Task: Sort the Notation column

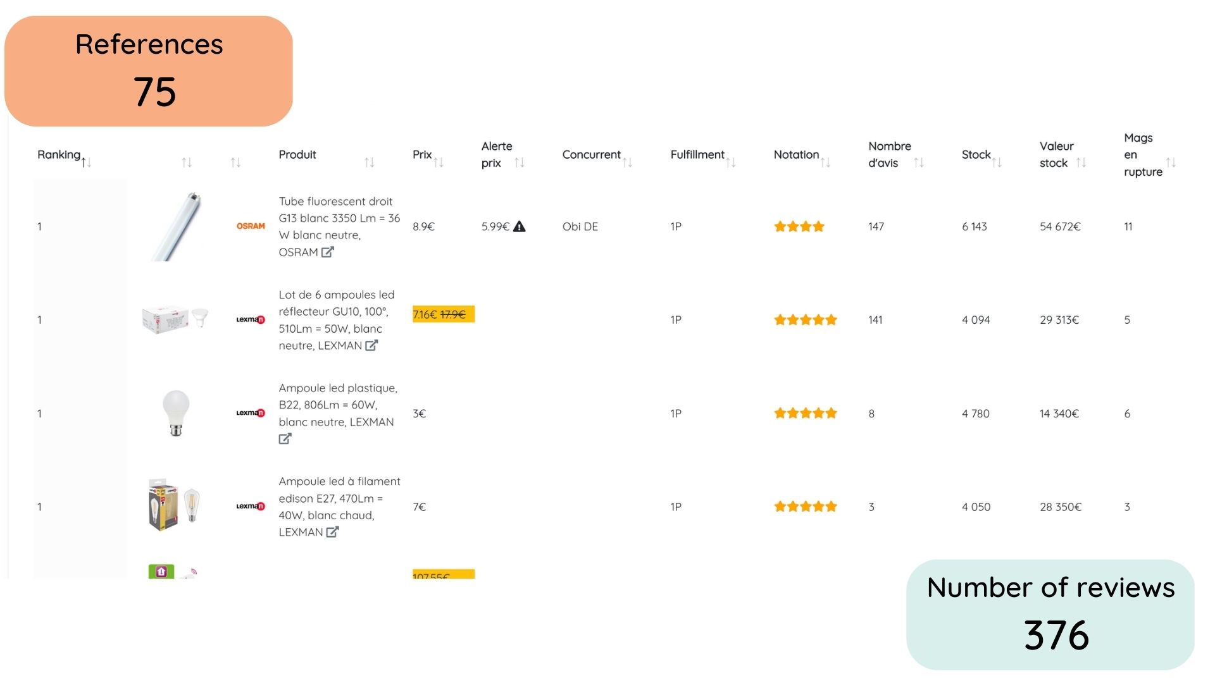Action: pyautogui.click(x=825, y=163)
